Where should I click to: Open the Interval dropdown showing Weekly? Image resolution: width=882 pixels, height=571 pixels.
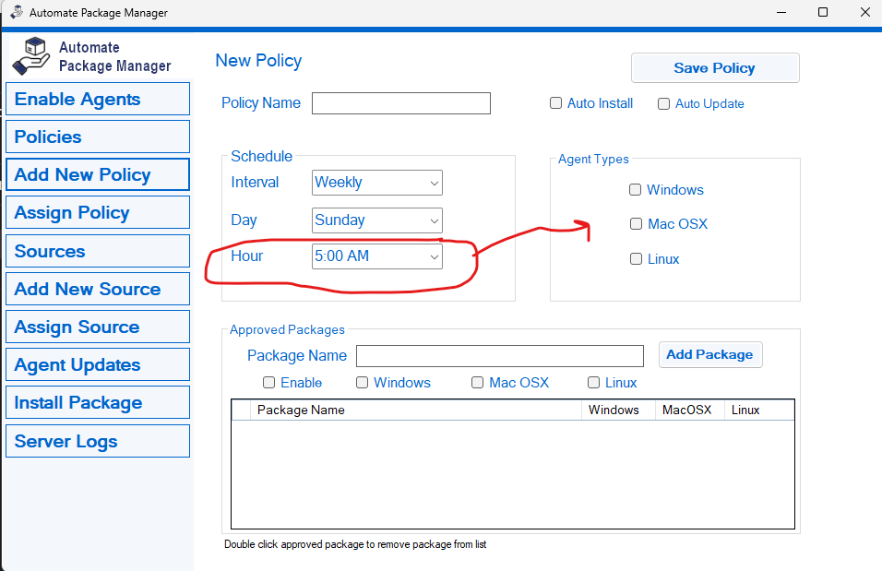(x=377, y=183)
